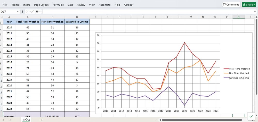Select column A header
This screenshot has height=122, width=258.
(9, 17)
